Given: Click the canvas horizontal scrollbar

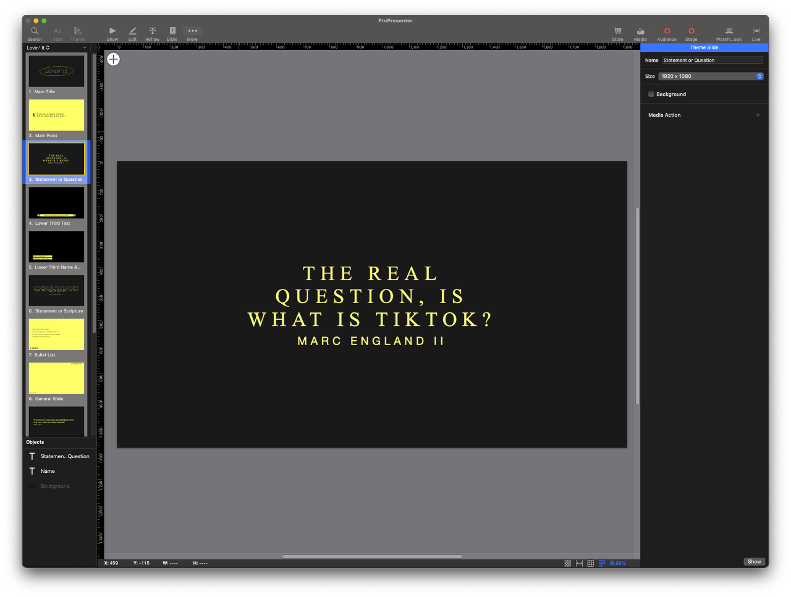Looking at the screenshot, I should pos(372,556).
